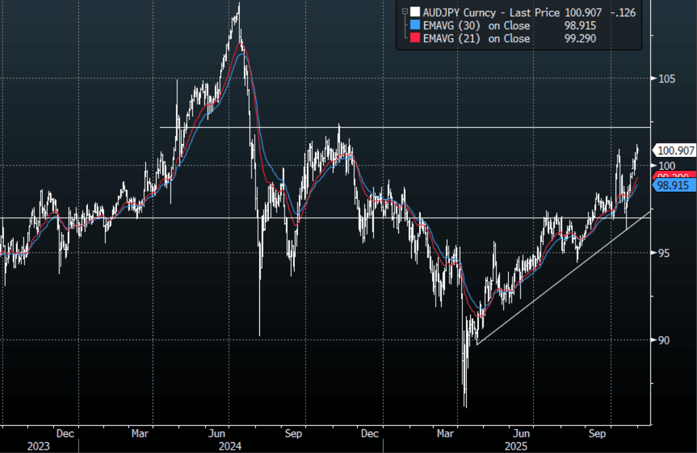This screenshot has height=453, width=697.
Task: Select the AUDJPY Curncy Last Price legend label
Action: click(x=493, y=12)
